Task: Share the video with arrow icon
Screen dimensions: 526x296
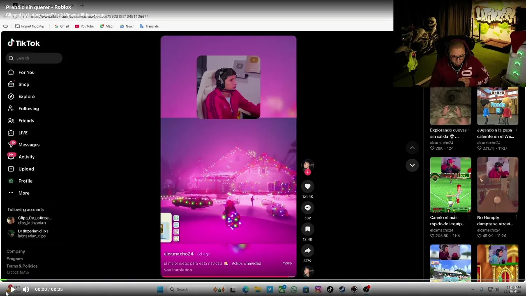Action: (307, 250)
